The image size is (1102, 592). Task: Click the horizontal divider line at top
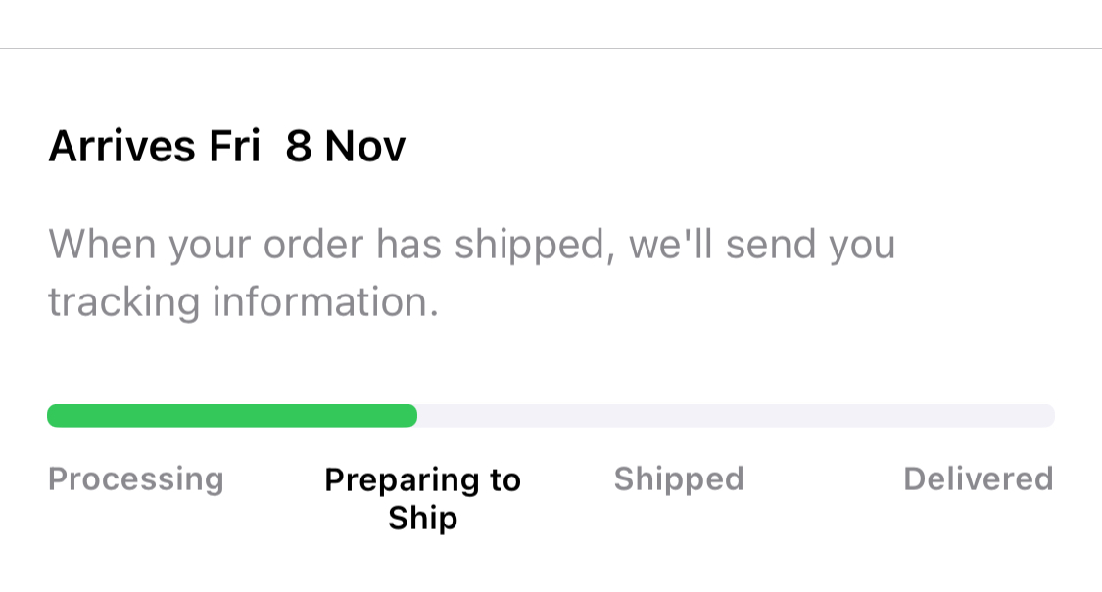tap(551, 48)
